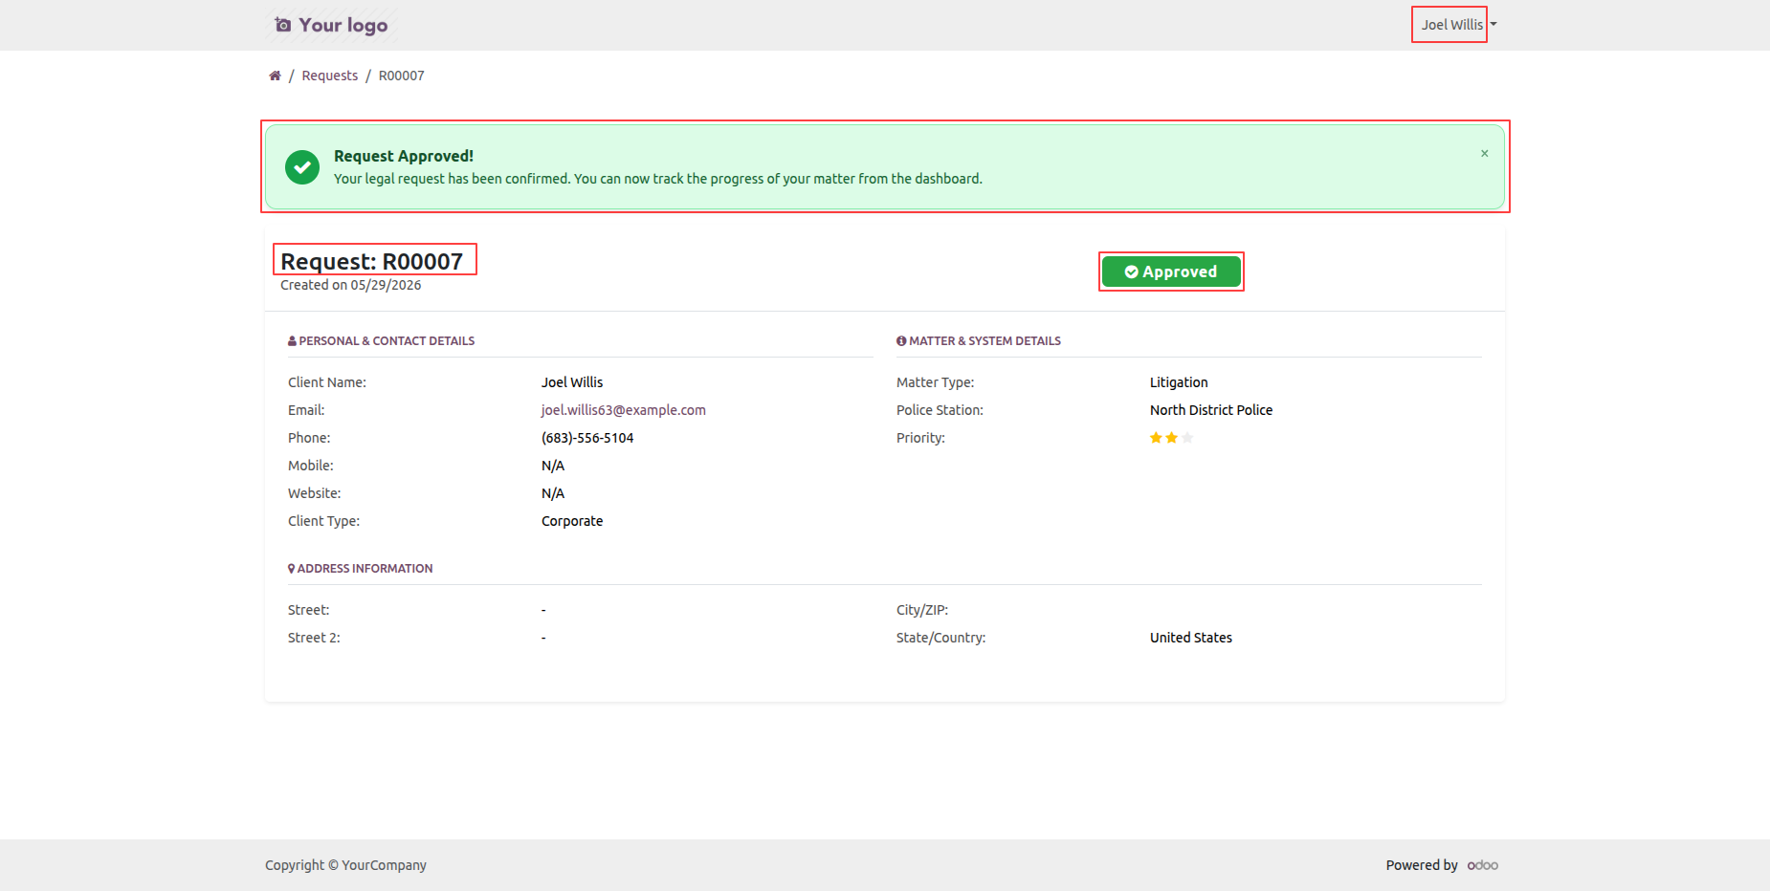Screen dimensions: 1770x891
Task: Select the Corporate client type value
Action: [572, 521]
